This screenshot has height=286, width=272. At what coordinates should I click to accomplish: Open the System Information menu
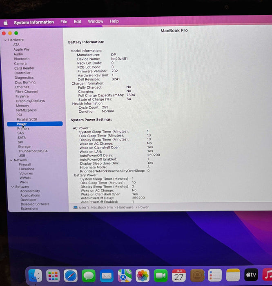pos(34,22)
